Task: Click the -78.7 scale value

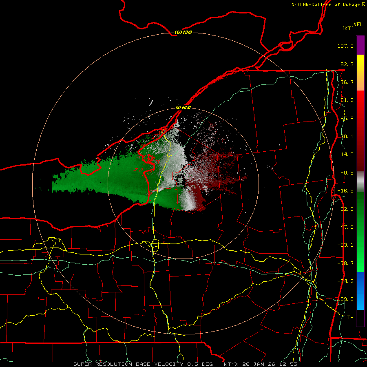Action: (x=345, y=263)
